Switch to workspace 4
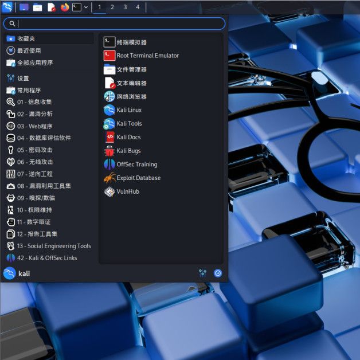Viewport: 360px width, 360px height. click(x=138, y=7)
